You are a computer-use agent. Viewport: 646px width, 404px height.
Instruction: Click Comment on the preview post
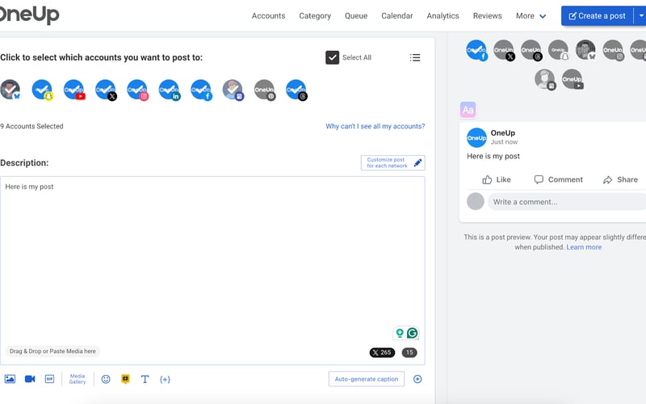(x=558, y=179)
